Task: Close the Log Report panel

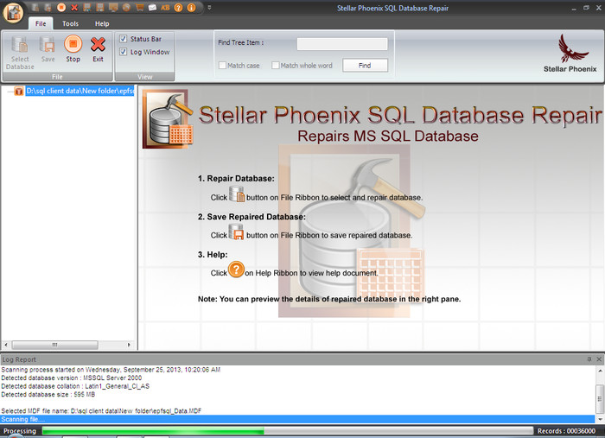Action: point(599,359)
